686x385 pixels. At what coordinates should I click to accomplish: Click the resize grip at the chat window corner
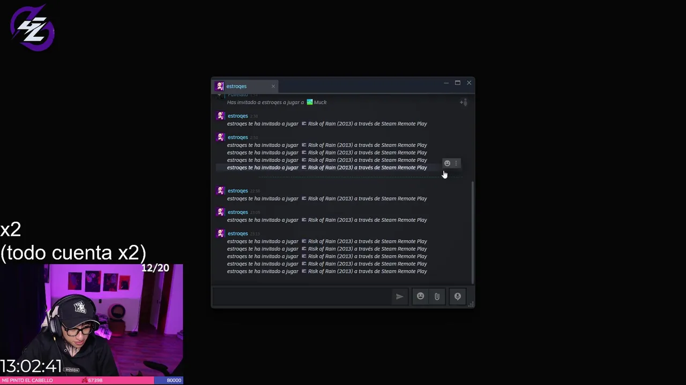point(471,304)
